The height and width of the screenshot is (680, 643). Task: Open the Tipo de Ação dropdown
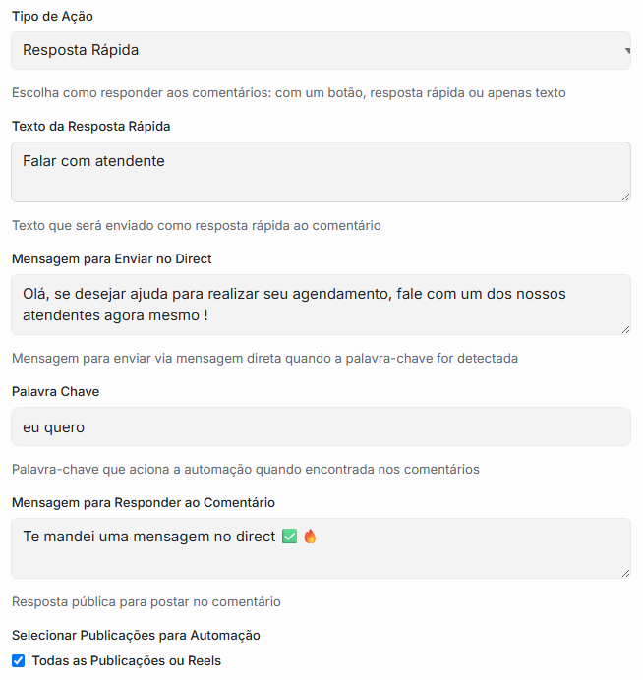click(x=321, y=50)
